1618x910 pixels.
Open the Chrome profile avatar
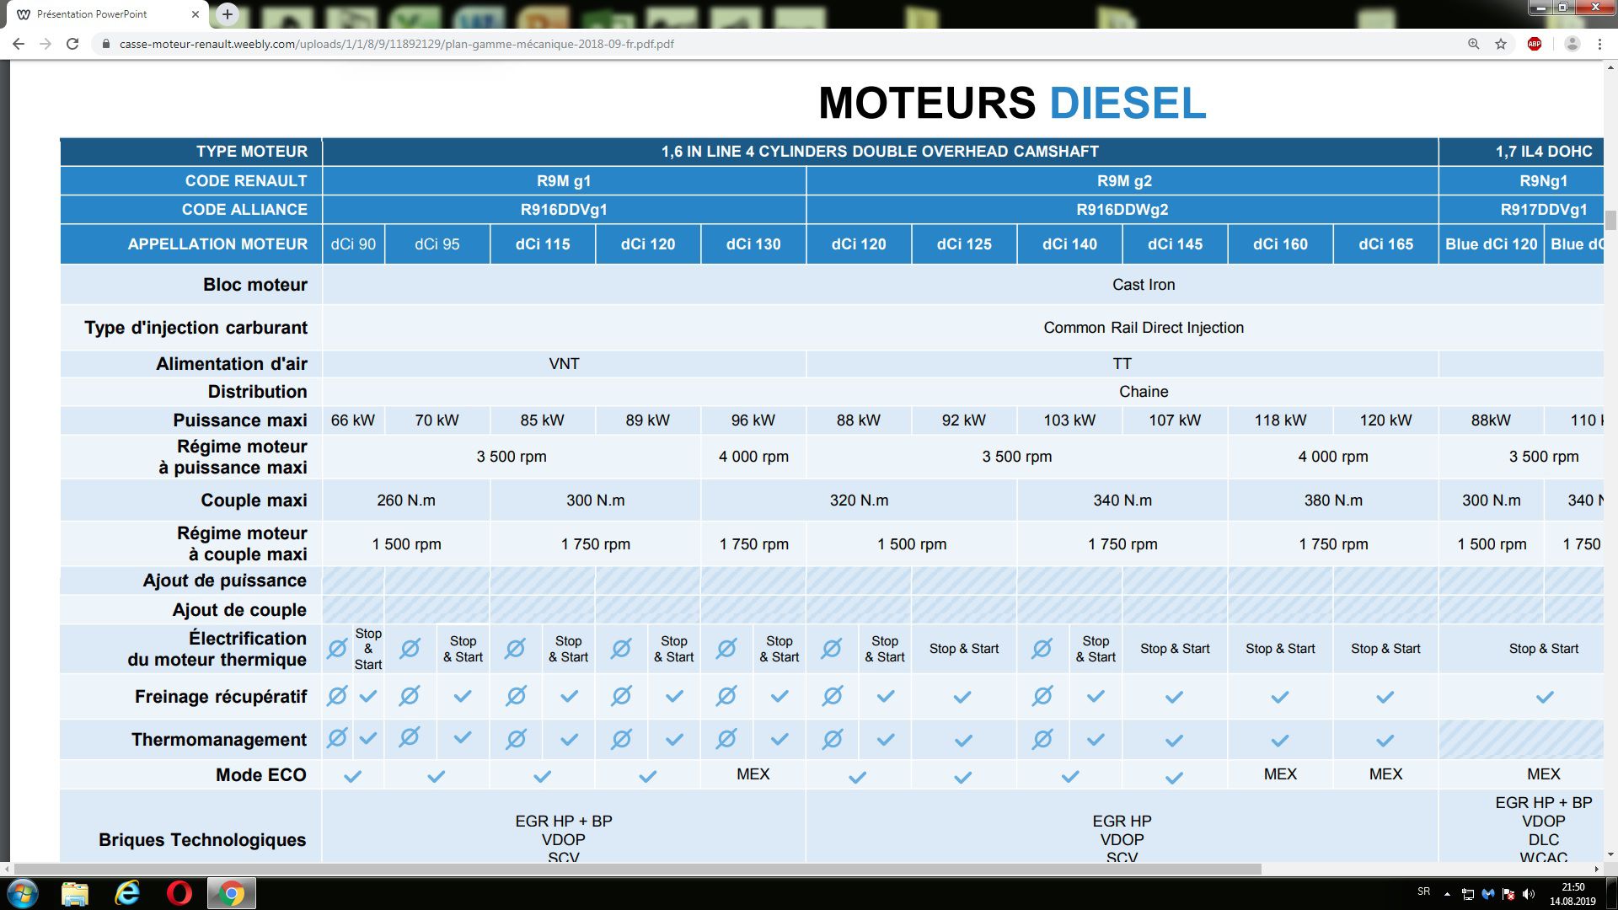point(1572,44)
